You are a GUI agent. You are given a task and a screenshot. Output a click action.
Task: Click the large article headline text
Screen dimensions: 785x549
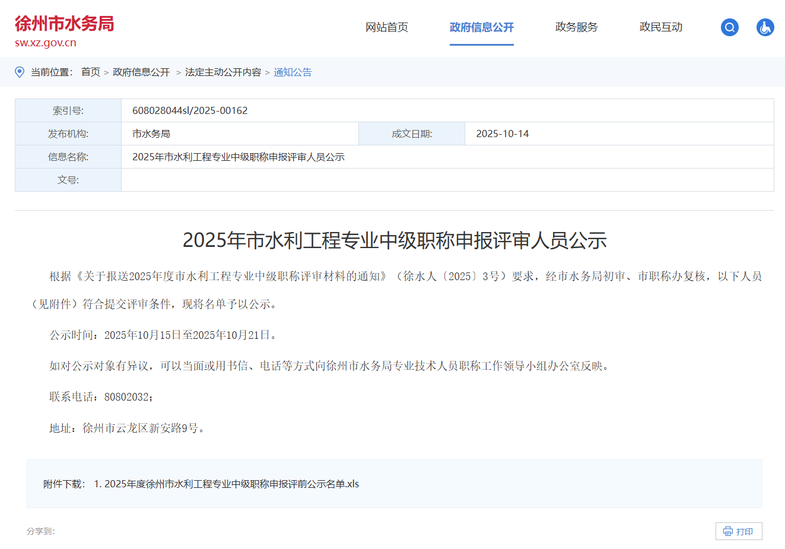pyautogui.click(x=394, y=240)
